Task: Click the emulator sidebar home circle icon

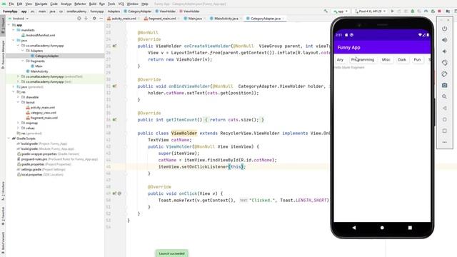Action: coord(444,119)
